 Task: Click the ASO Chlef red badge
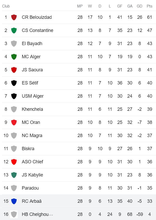[x=14, y=162]
